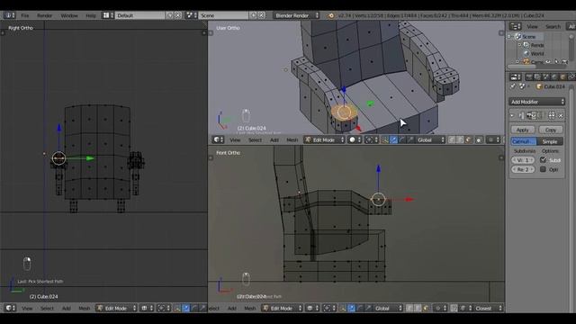
Task: Open Mesh menu in User Ortho header
Action: coord(292,140)
